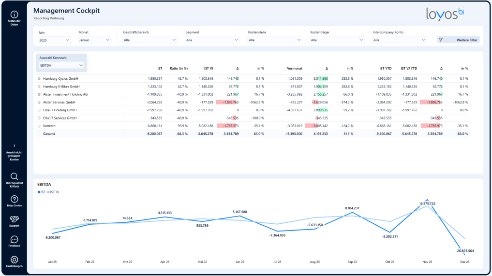
Task: Open the Help Center question mark icon
Action: [x=14, y=199]
